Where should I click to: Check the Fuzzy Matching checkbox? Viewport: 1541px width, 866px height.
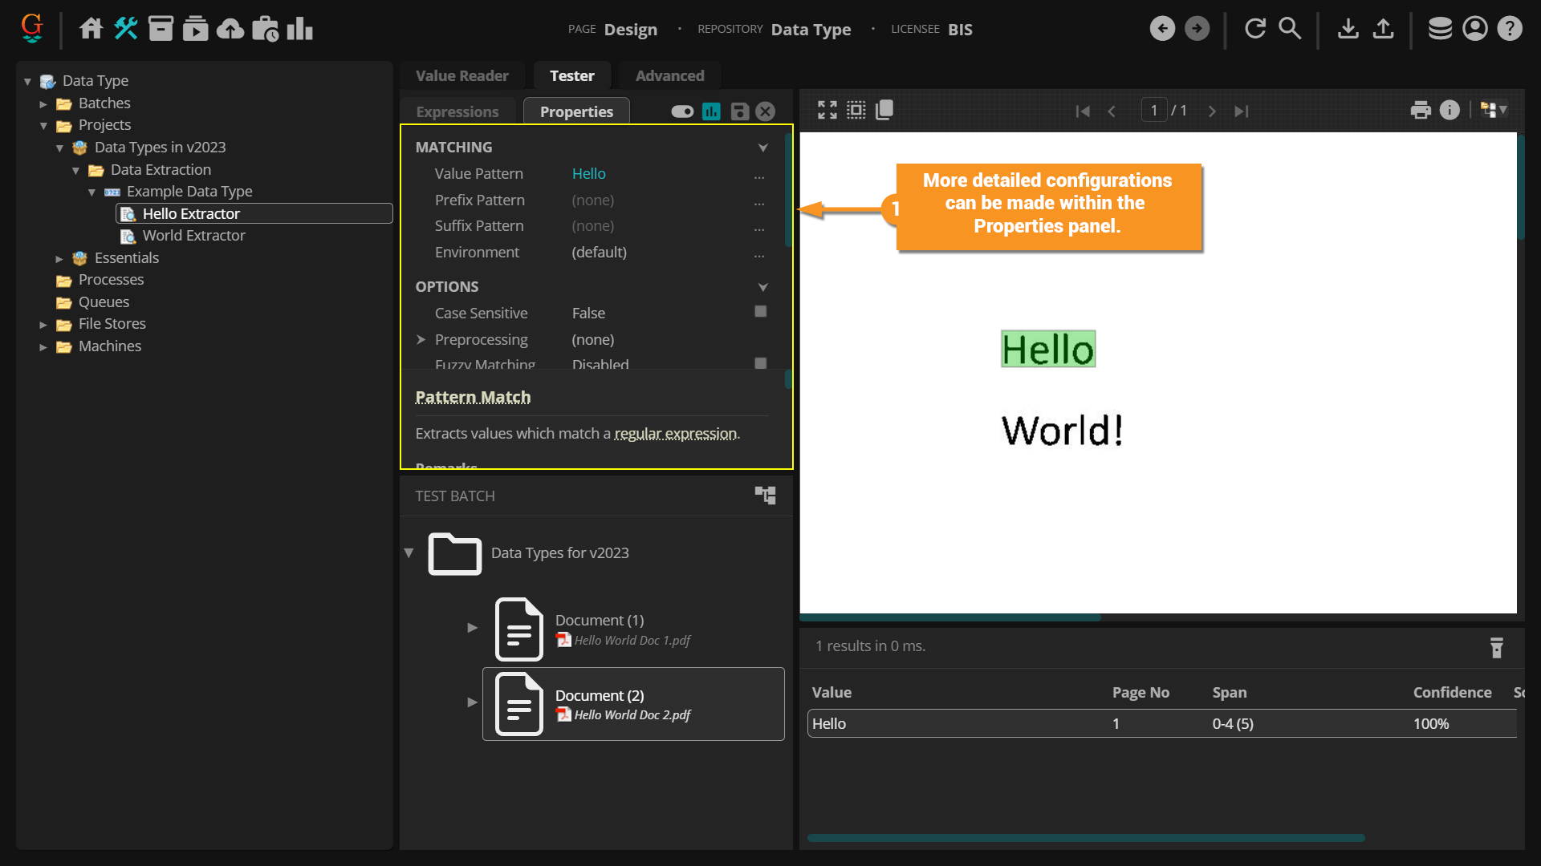(x=760, y=363)
